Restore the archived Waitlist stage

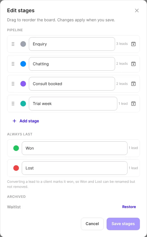[129, 207]
